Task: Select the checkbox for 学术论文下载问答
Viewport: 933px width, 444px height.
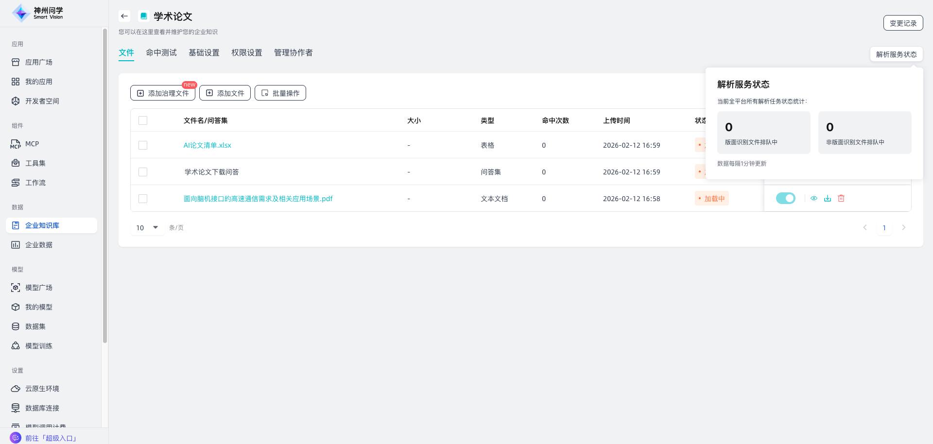Action: 143,172
